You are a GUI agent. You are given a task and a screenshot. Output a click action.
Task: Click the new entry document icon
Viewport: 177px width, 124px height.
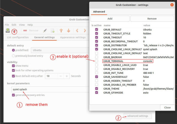pyautogui.click(x=53, y=31)
